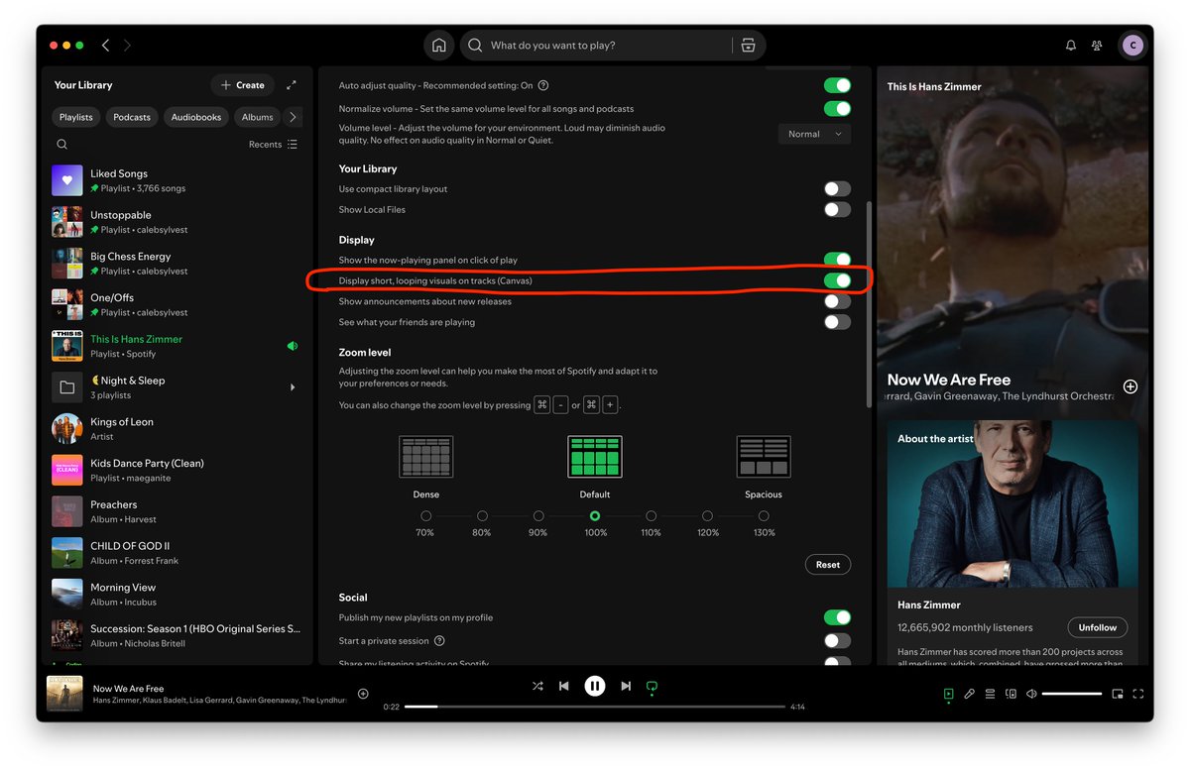The image size is (1190, 770).
Task: Select 130% zoom level
Action: (764, 516)
